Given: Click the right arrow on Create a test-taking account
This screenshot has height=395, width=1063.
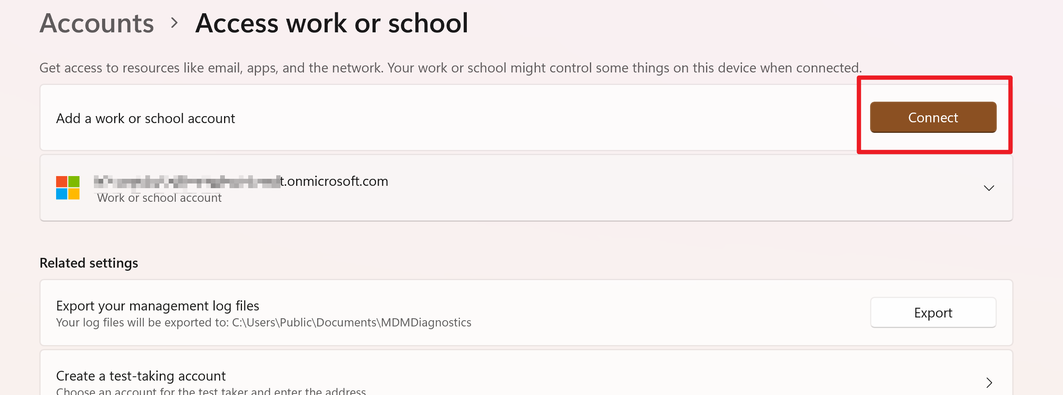Looking at the screenshot, I should (989, 383).
